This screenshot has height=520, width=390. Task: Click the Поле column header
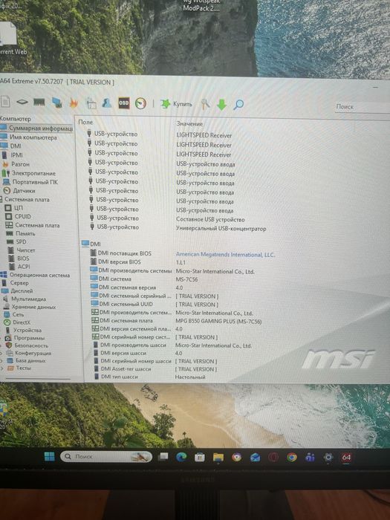tap(85, 122)
